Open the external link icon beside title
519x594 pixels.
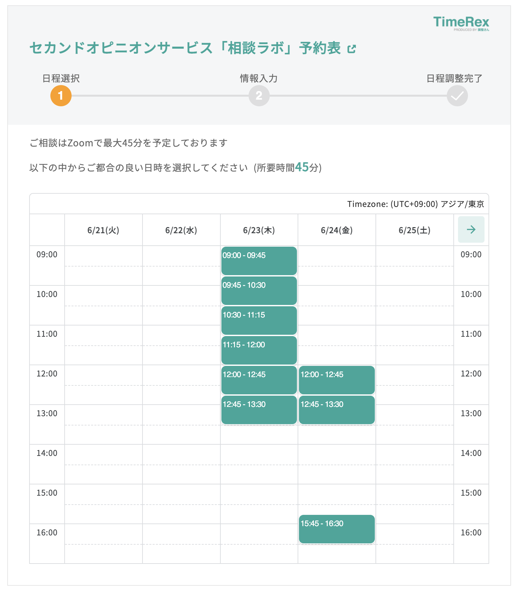pyautogui.click(x=351, y=49)
